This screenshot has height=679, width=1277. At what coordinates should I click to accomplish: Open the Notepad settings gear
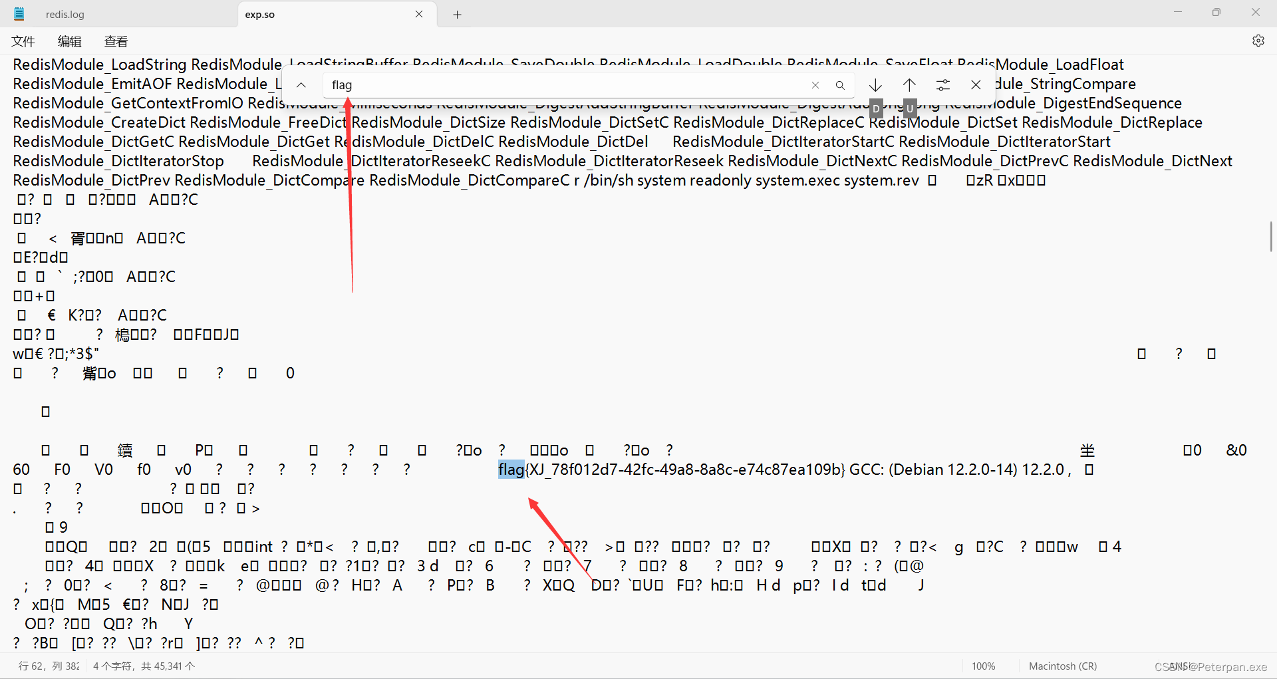[1258, 41]
